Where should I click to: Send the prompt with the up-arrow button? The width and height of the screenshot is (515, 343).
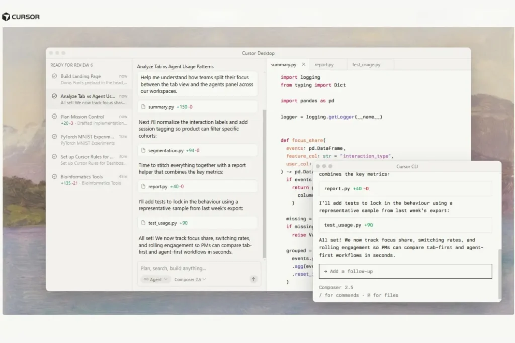[x=253, y=279]
